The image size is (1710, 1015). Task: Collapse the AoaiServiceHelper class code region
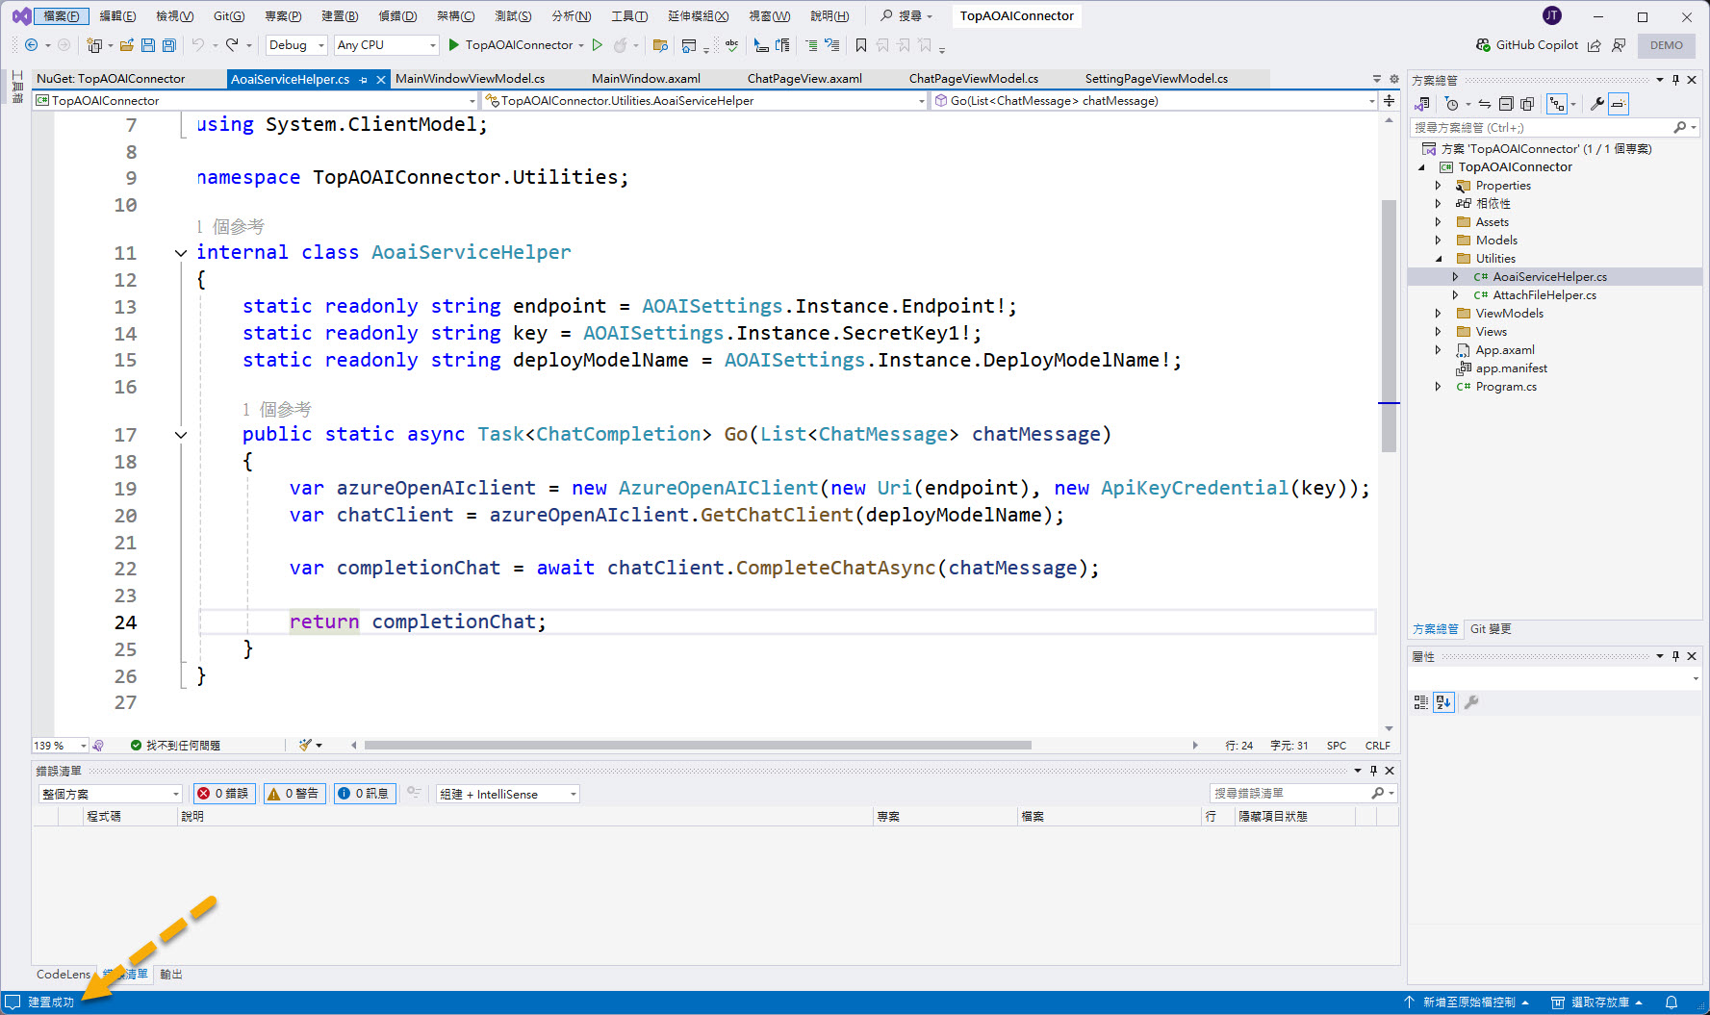[x=181, y=253]
